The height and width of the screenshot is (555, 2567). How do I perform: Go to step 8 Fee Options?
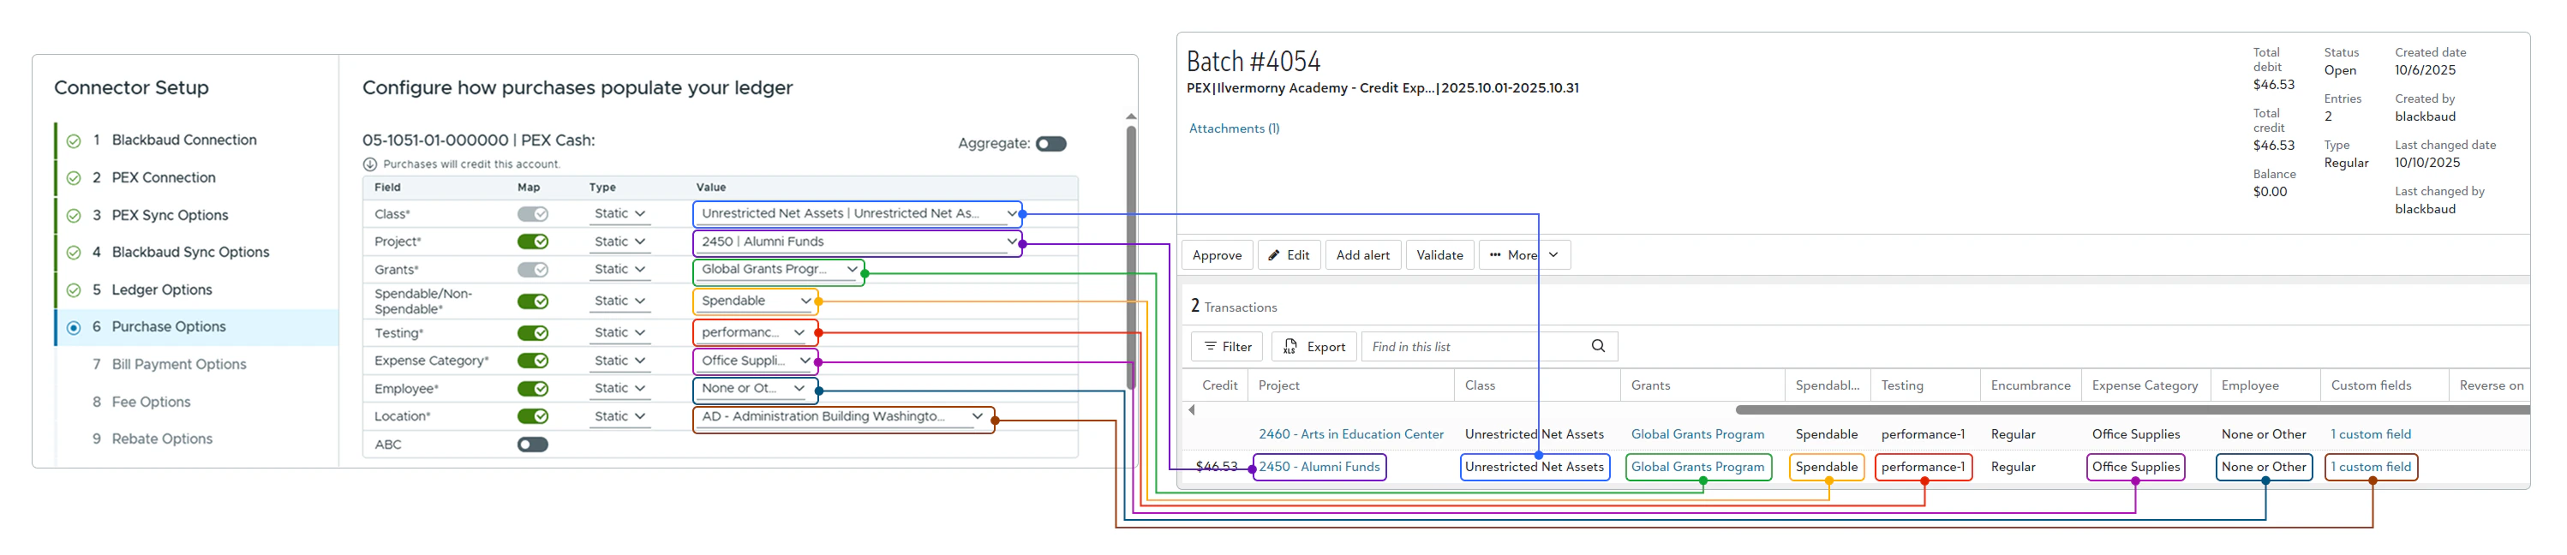(x=151, y=403)
